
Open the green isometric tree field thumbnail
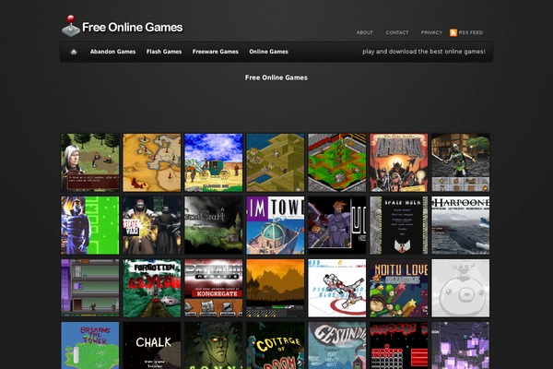337,162
